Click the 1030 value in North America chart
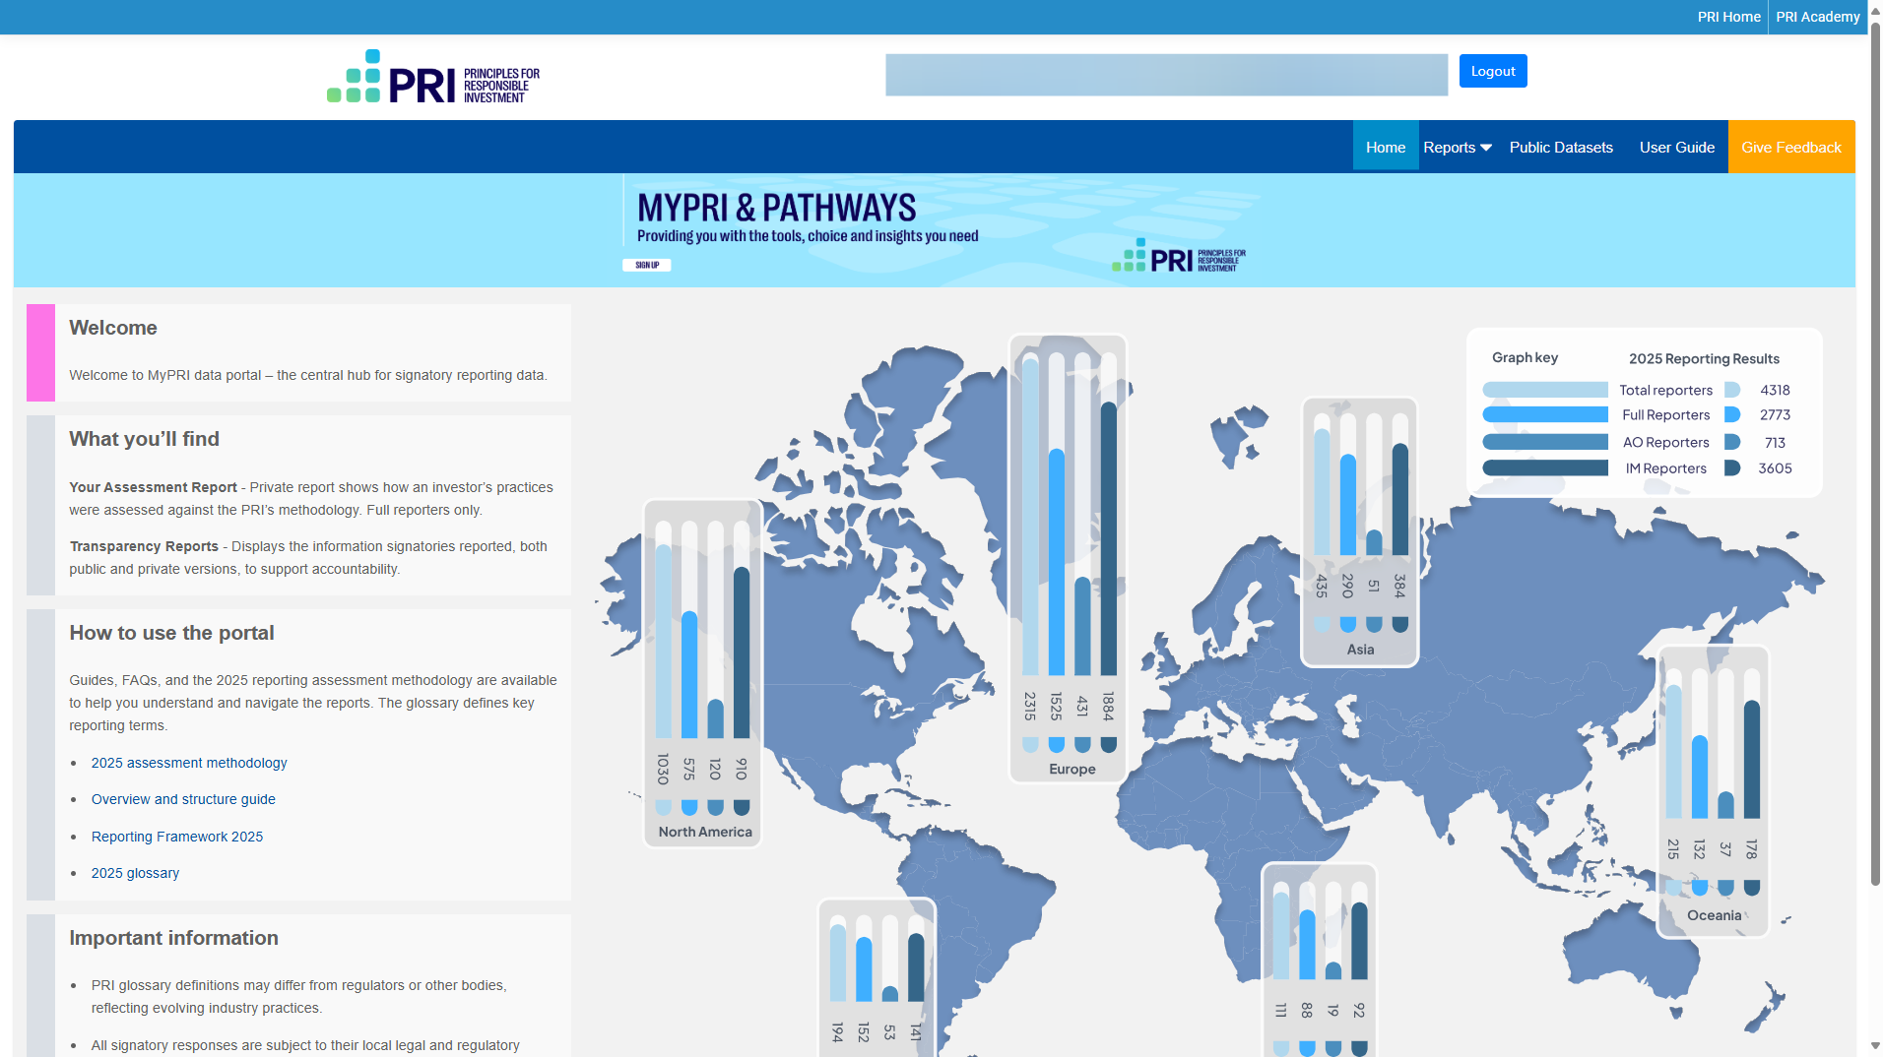 click(x=663, y=770)
